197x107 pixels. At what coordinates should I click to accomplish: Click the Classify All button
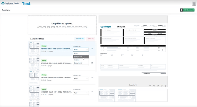[x=80, y=39]
